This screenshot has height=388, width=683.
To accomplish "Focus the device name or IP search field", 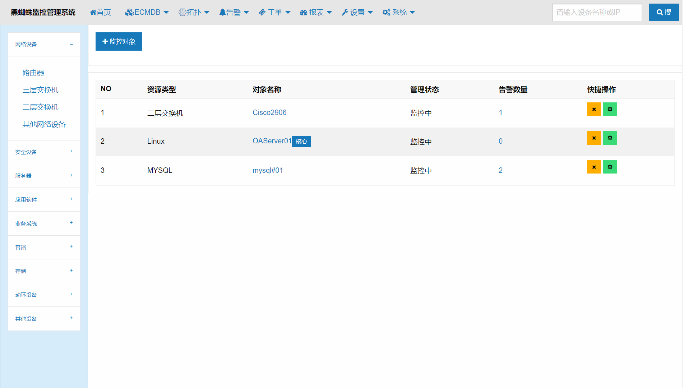I will [596, 13].
